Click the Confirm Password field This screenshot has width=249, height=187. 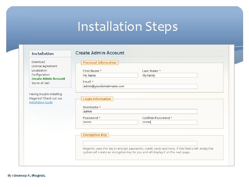coord(170,122)
